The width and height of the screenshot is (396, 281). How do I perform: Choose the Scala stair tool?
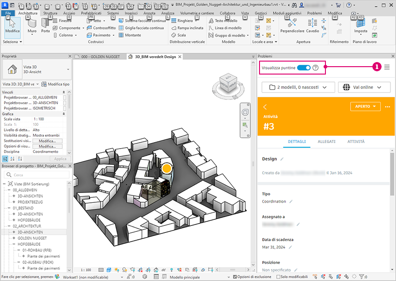coord(178,35)
